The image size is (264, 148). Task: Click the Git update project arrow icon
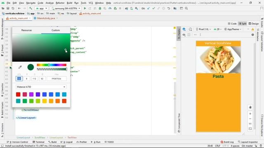click(148, 8)
